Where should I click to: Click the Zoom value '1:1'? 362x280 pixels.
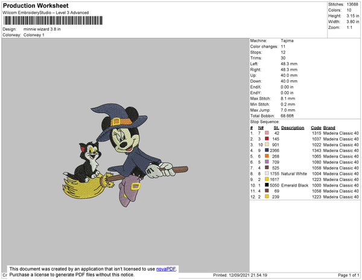tap(349, 28)
